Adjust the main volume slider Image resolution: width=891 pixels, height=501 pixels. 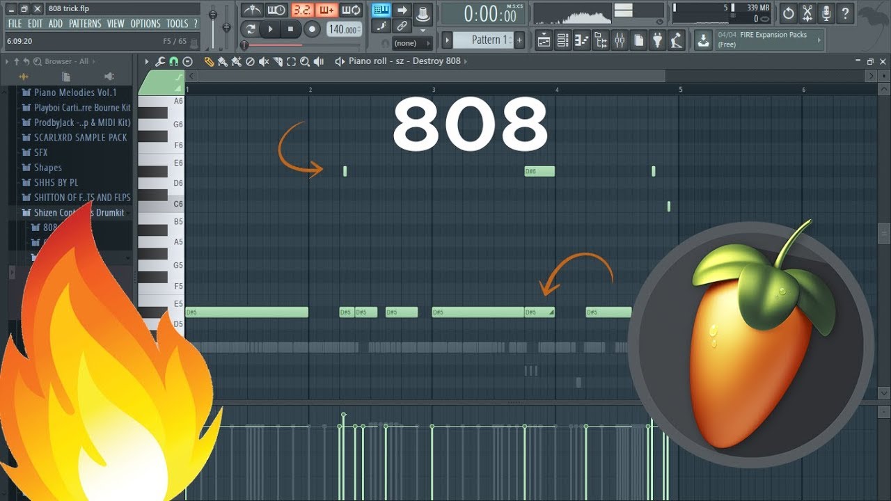tap(213, 15)
